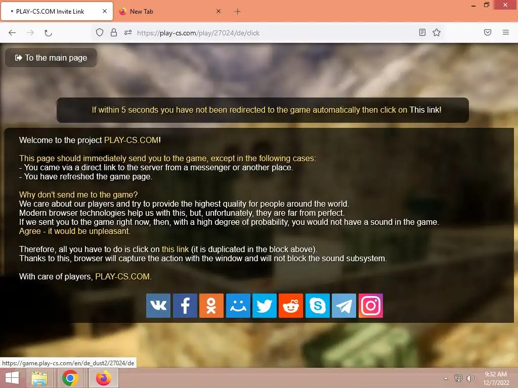518x388 pixels.
Task: Reload the current page
Action: tap(48, 33)
